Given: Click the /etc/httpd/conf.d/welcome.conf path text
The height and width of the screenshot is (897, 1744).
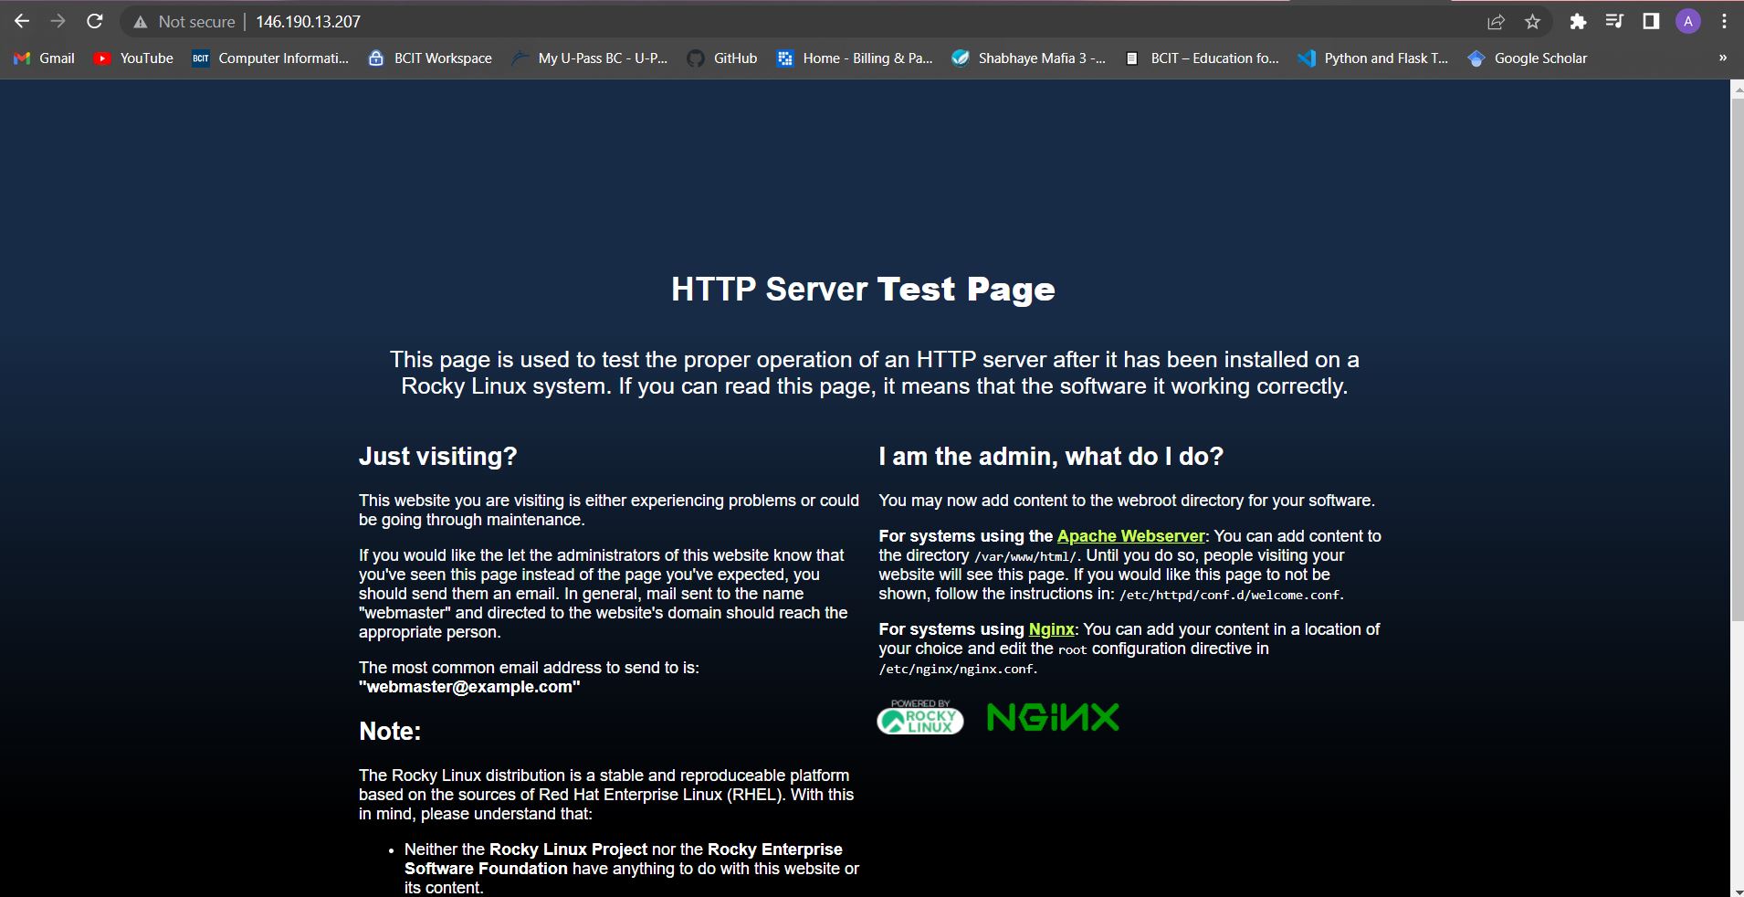Looking at the screenshot, I should click(1232, 595).
